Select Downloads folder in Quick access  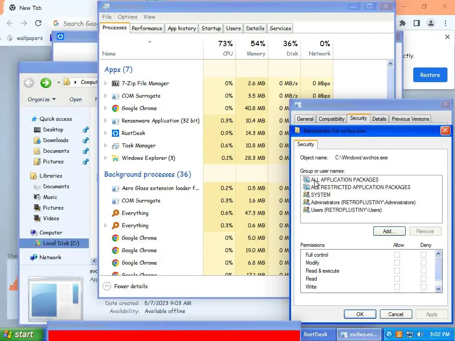click(56, 140)
